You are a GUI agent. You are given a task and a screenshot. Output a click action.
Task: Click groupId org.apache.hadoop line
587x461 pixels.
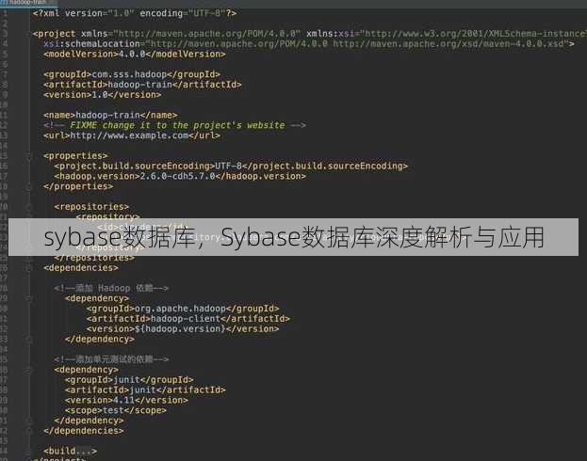pos(183,309)
